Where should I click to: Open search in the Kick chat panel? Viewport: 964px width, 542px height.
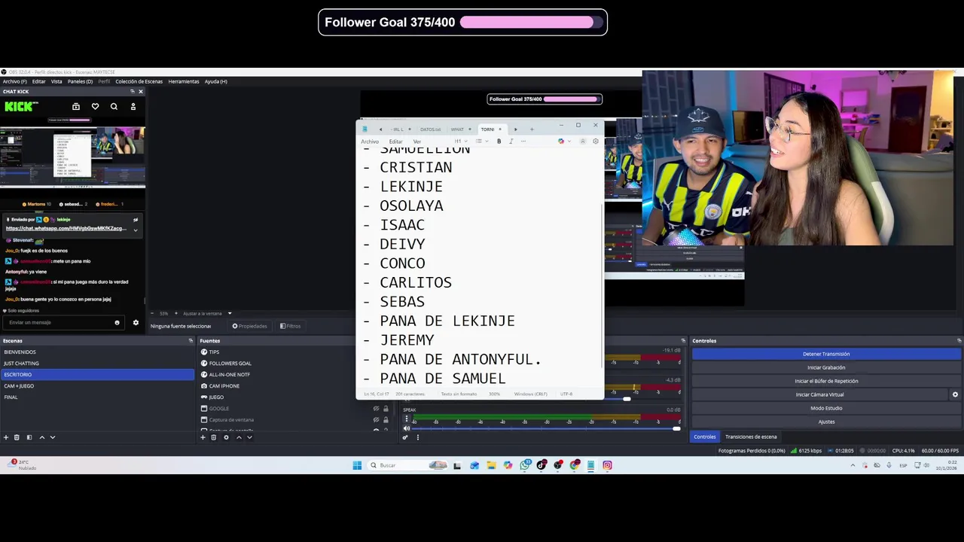(114, 106)
